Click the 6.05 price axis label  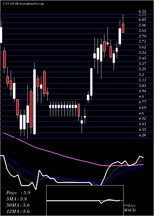pos(142,20)
